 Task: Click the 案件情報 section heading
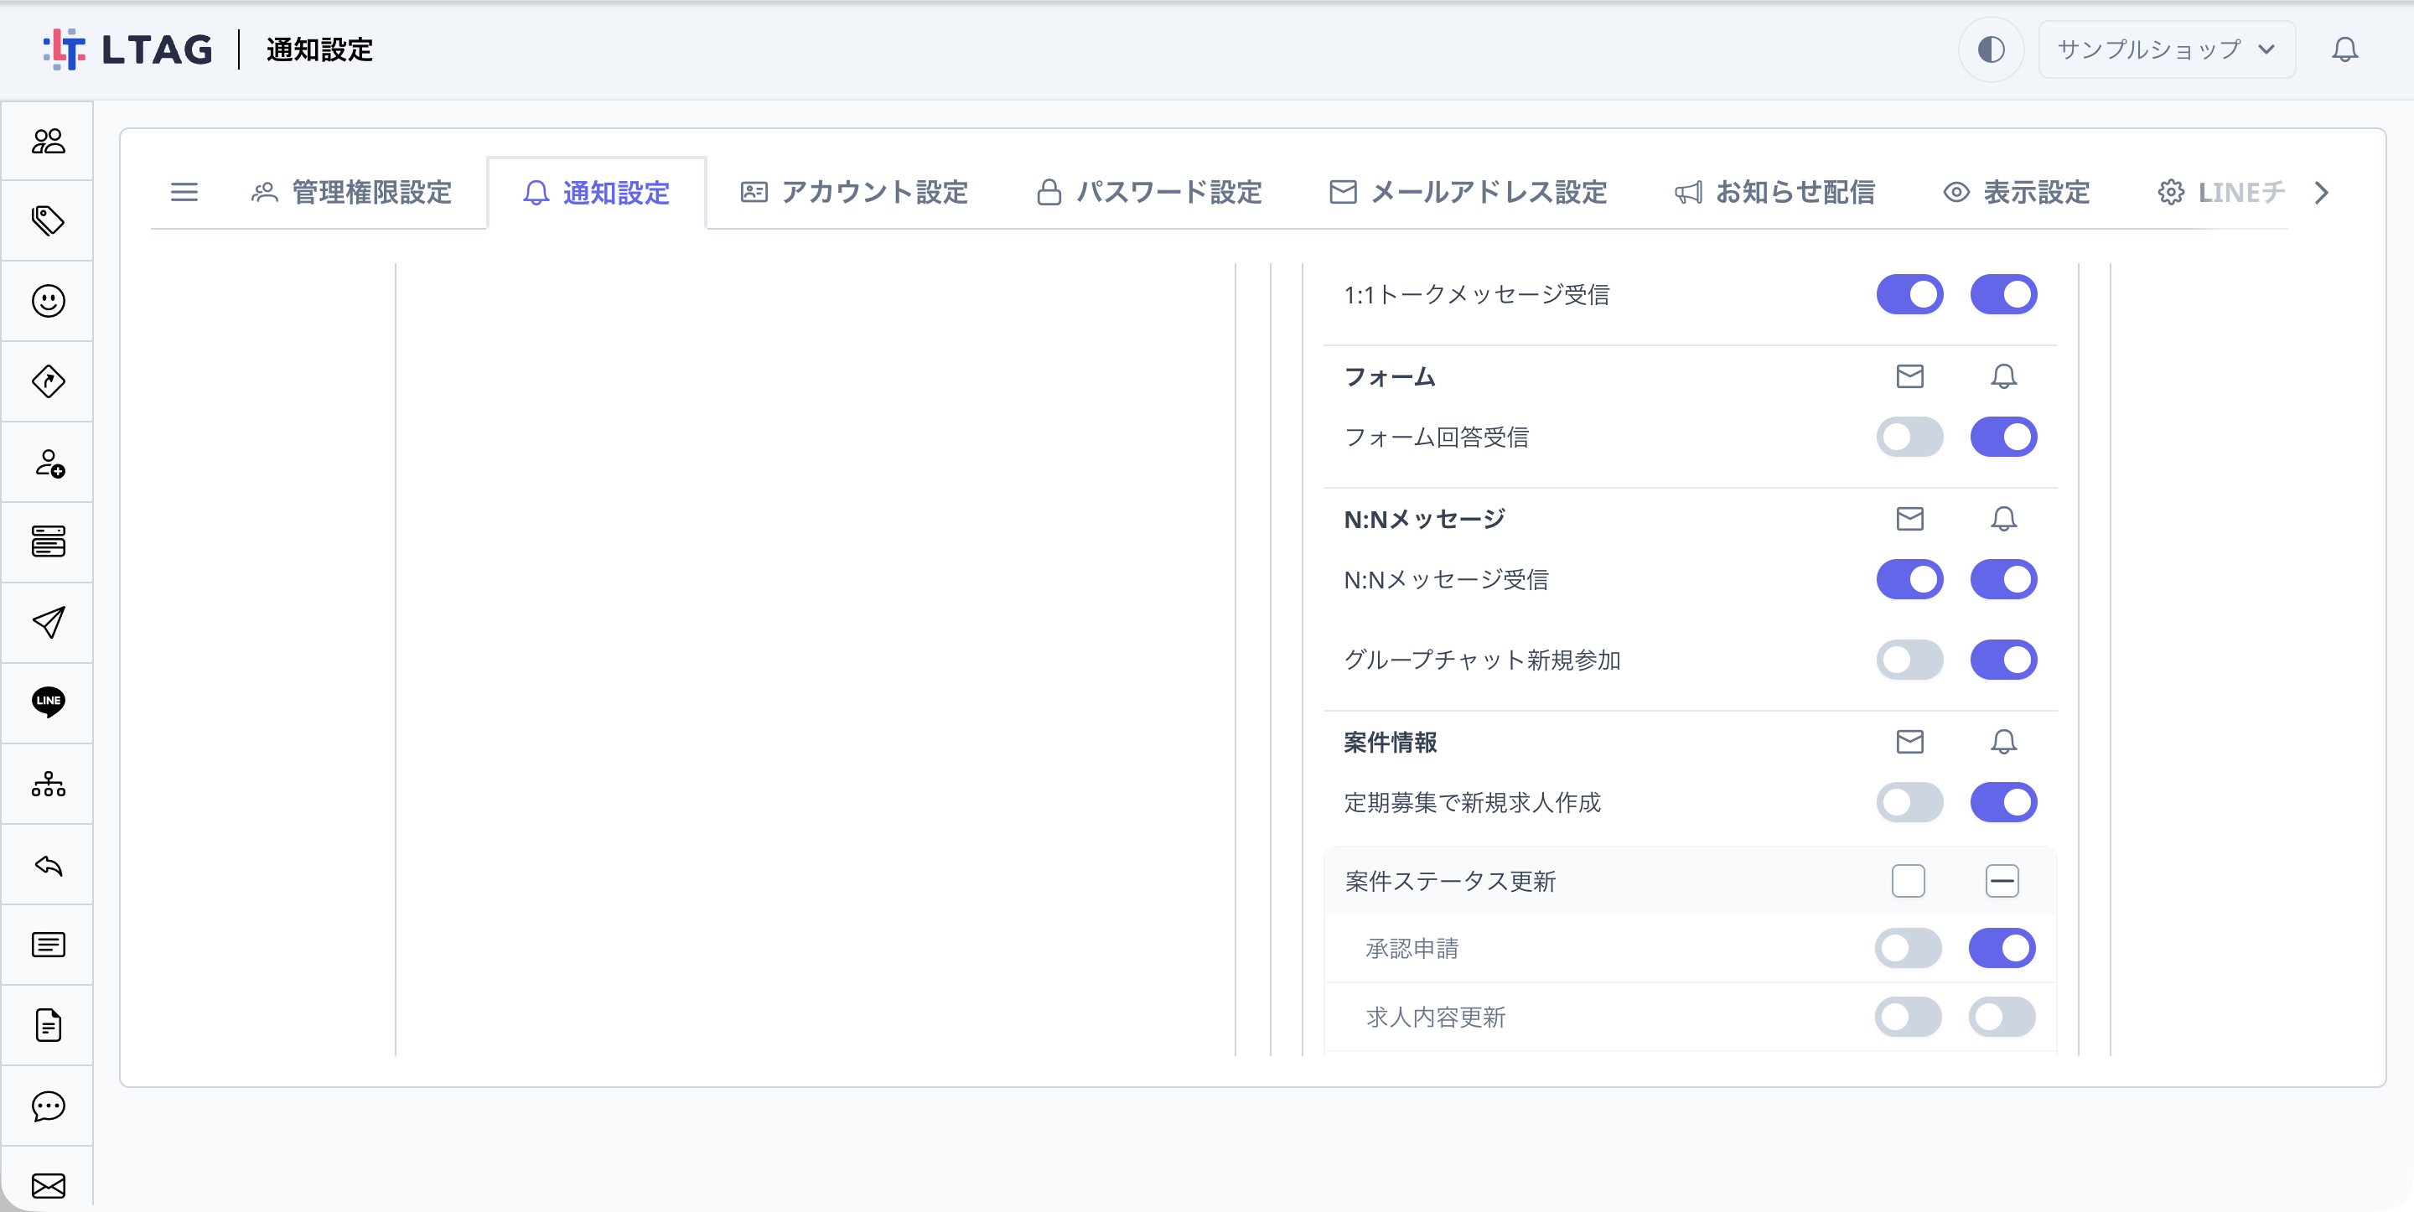[x=1390, y=743]
